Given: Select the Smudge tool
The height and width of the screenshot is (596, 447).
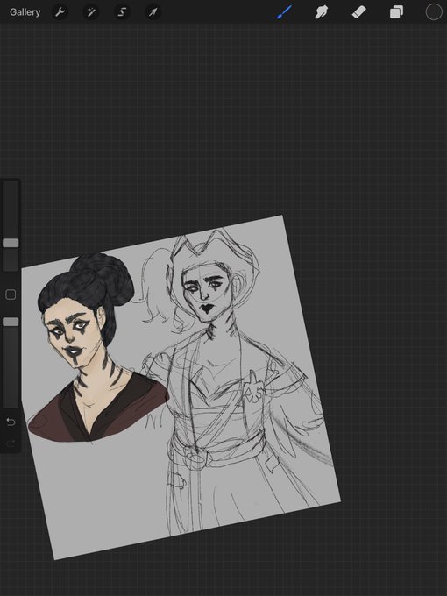Looking at the screenshot, I should (322, 12).
